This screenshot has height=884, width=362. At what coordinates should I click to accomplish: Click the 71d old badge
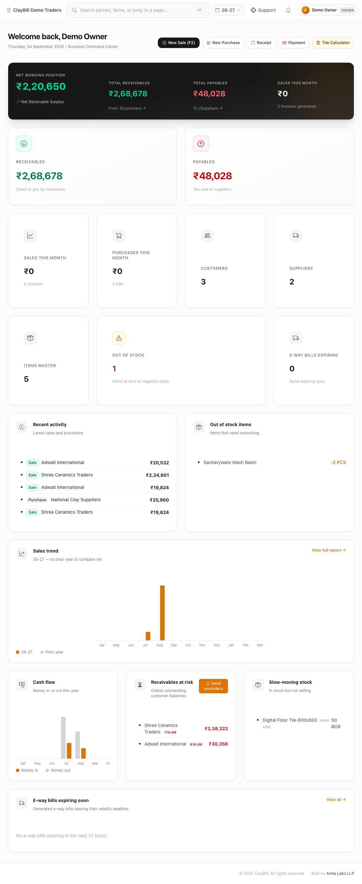(170, 732)
